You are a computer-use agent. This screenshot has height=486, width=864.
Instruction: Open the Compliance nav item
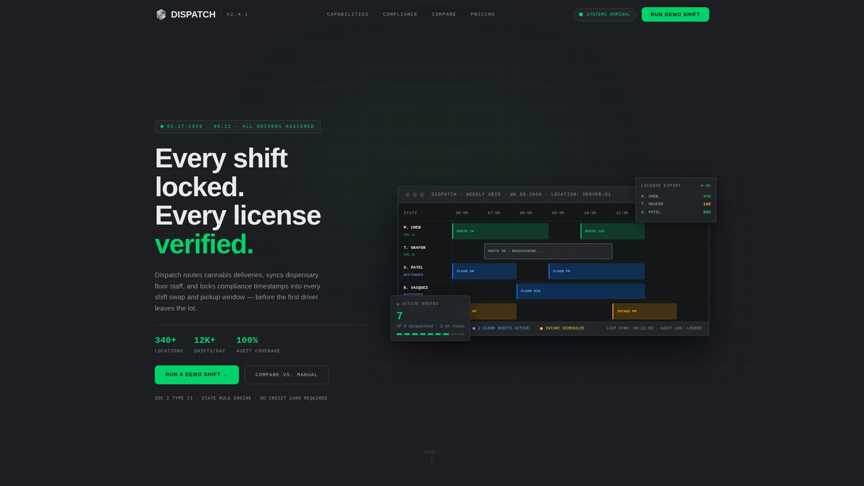point(400,14)
